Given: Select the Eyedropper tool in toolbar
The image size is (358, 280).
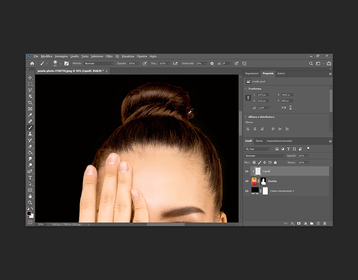Looking at the screenshot, I should click(x=30, y=115).
